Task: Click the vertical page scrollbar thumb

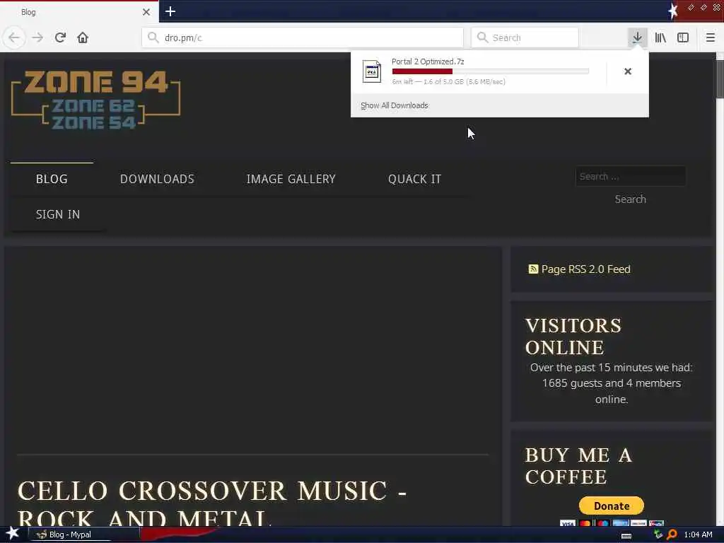Action: pyautogui.click(x=720, y=78)
